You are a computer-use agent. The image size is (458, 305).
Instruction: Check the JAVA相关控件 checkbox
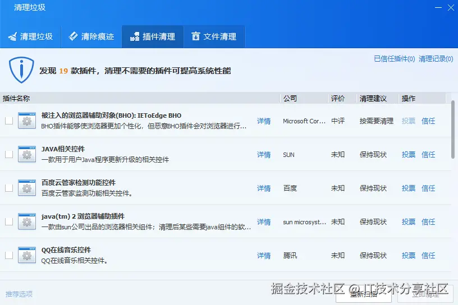tap(9, 154)
